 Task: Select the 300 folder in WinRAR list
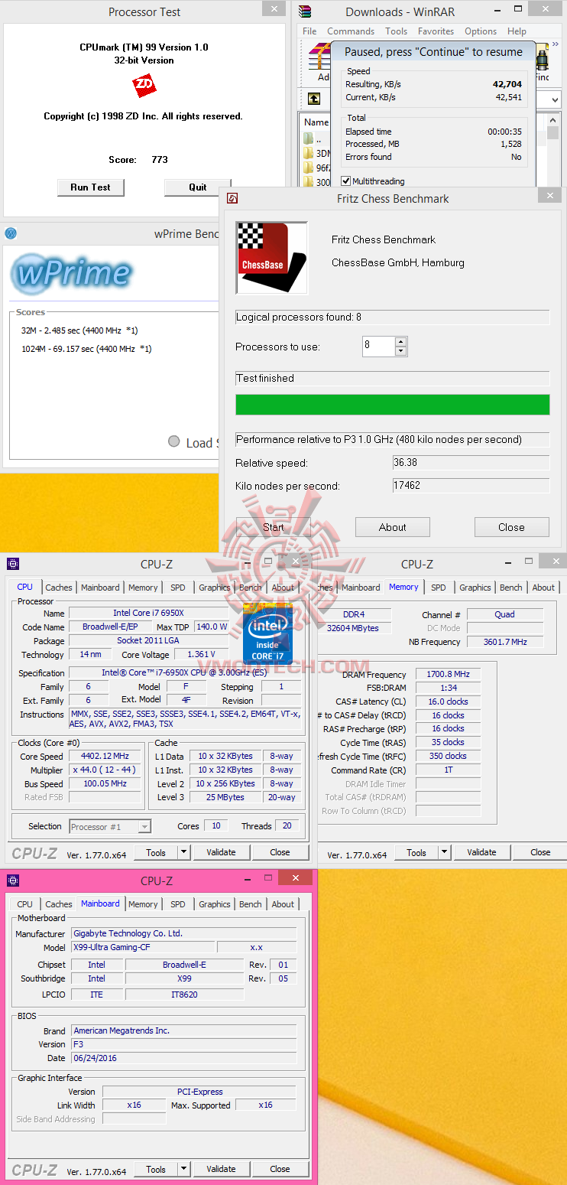click(x=316, y=182)
